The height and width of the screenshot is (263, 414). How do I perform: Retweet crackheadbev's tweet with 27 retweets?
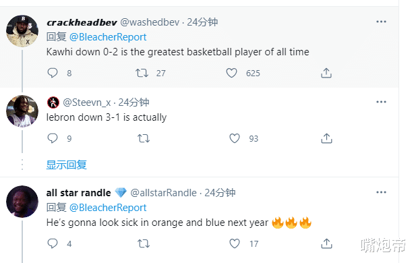(142, 73)
